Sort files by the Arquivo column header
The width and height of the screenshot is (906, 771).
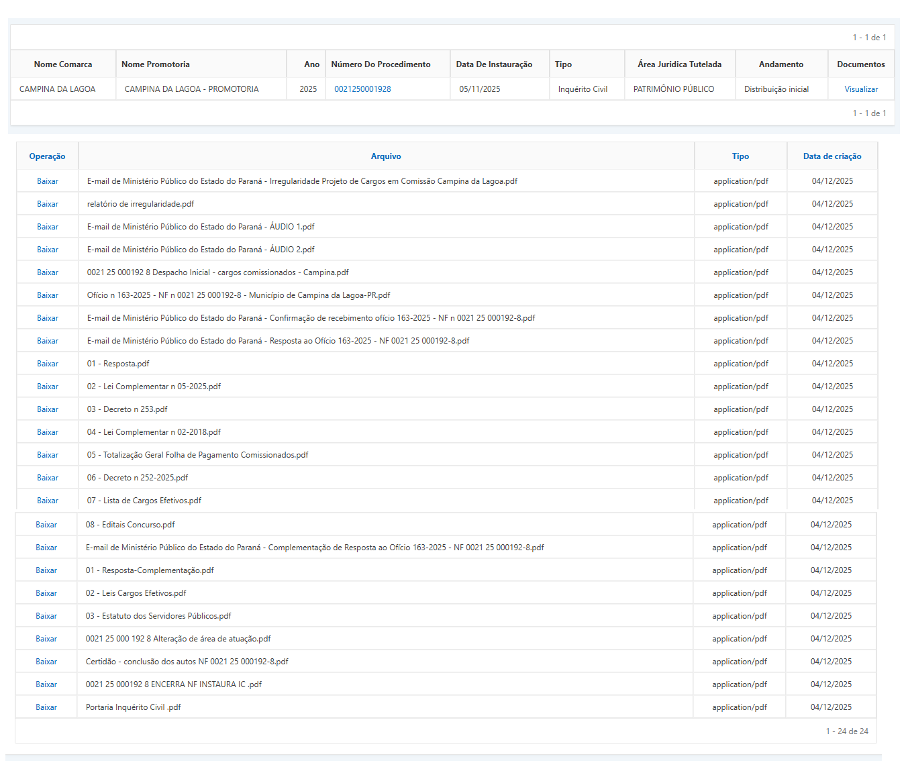pyautogui.click(x=386, y=156)
